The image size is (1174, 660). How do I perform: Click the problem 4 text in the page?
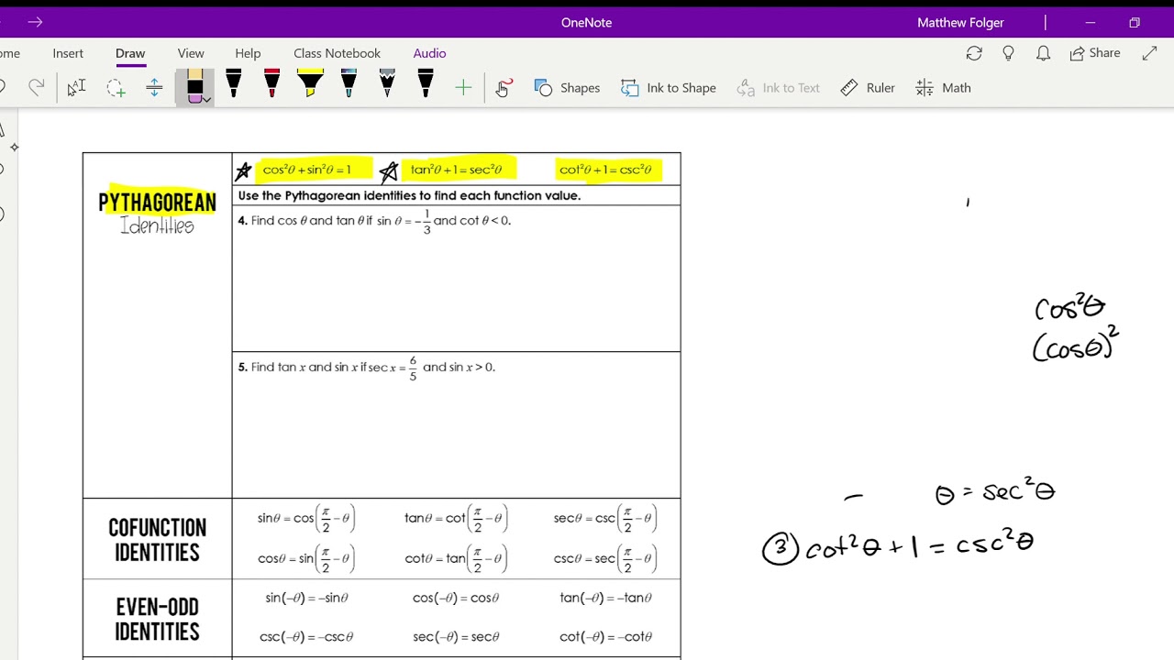click(374, 222)
